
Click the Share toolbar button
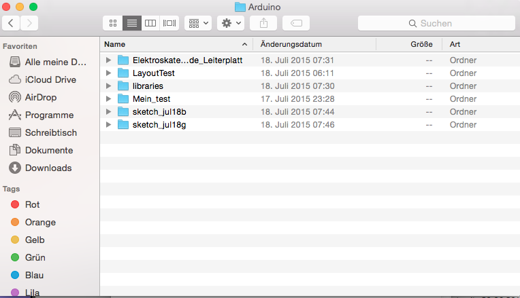(263, 23)
